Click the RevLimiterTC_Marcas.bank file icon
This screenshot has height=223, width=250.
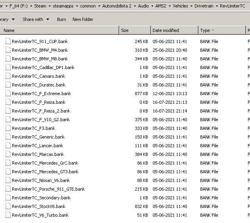click(x=8, y=154)
